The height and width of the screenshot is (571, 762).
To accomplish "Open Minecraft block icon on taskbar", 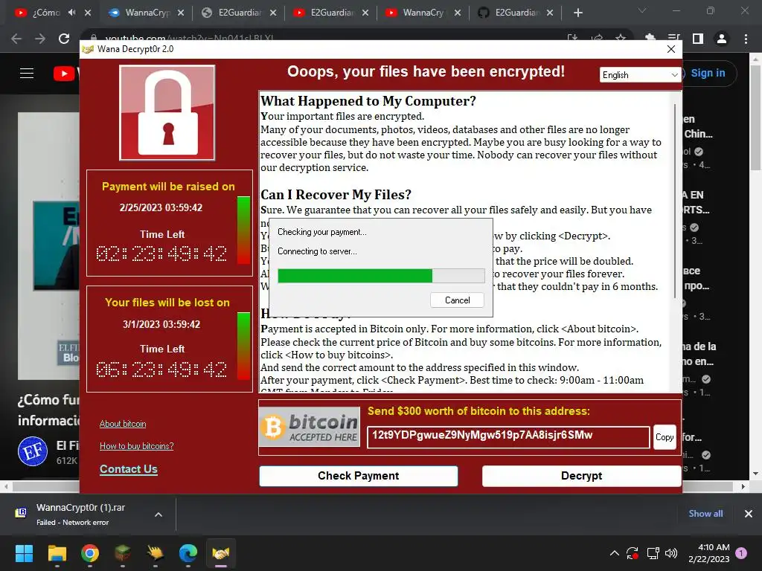I will pos(123,553).
